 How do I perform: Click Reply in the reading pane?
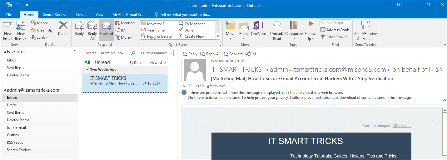(190, 54)
